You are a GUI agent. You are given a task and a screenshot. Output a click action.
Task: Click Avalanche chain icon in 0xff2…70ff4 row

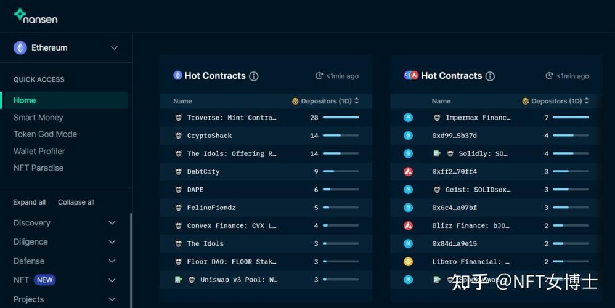tap(409, 172)
